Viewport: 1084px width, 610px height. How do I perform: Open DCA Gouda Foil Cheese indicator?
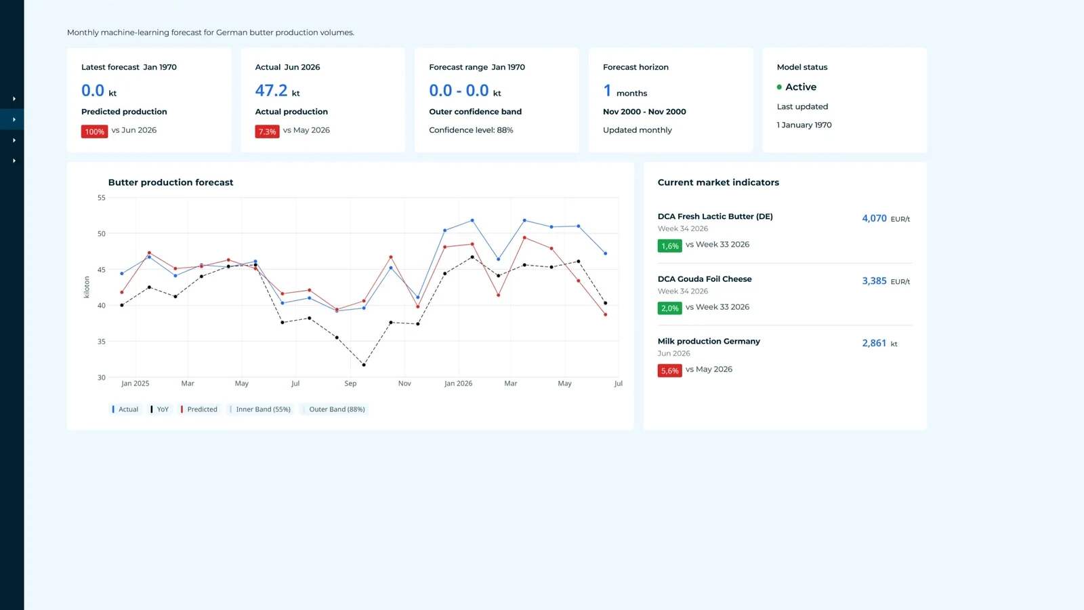point(705,279)
